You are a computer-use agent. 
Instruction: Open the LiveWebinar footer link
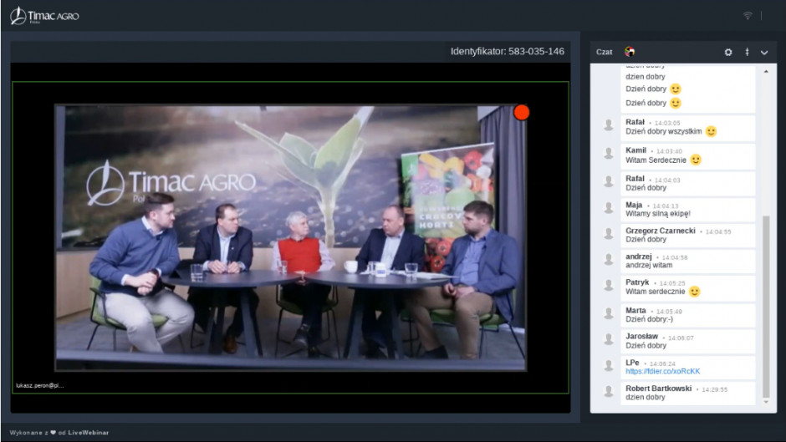click(x=89, y=433)
